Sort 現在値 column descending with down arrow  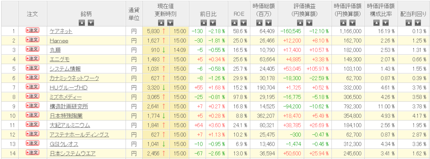169,23
